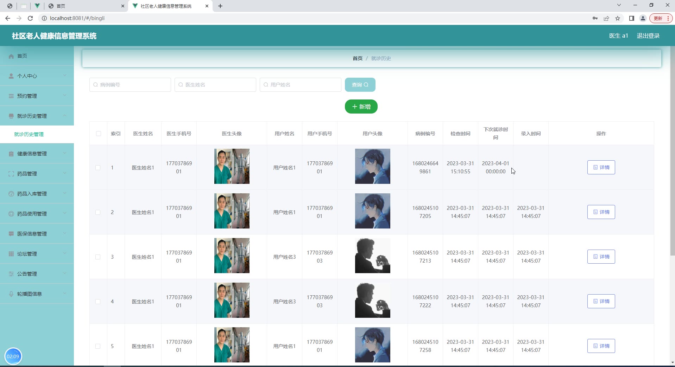The width and height of the screenshot is (675, 367).
Task: Check the checkbox for row index 1
Action: 98,168
